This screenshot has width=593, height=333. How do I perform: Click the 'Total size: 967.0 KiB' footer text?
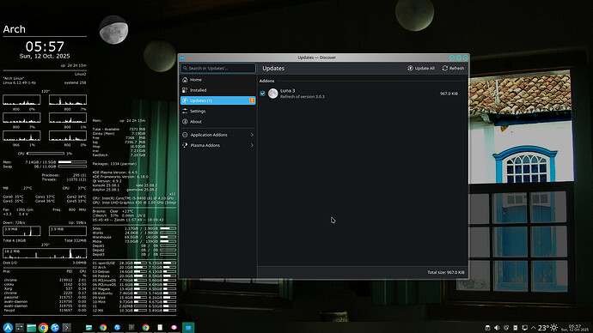446,272
